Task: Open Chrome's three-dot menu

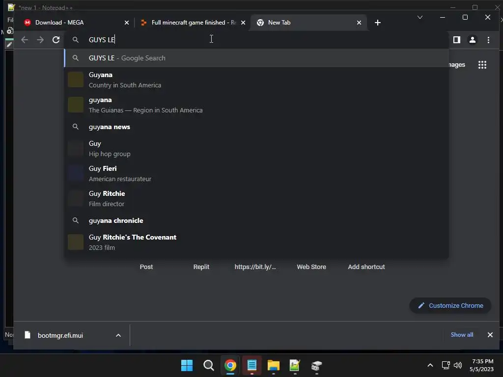Action: 488,40
